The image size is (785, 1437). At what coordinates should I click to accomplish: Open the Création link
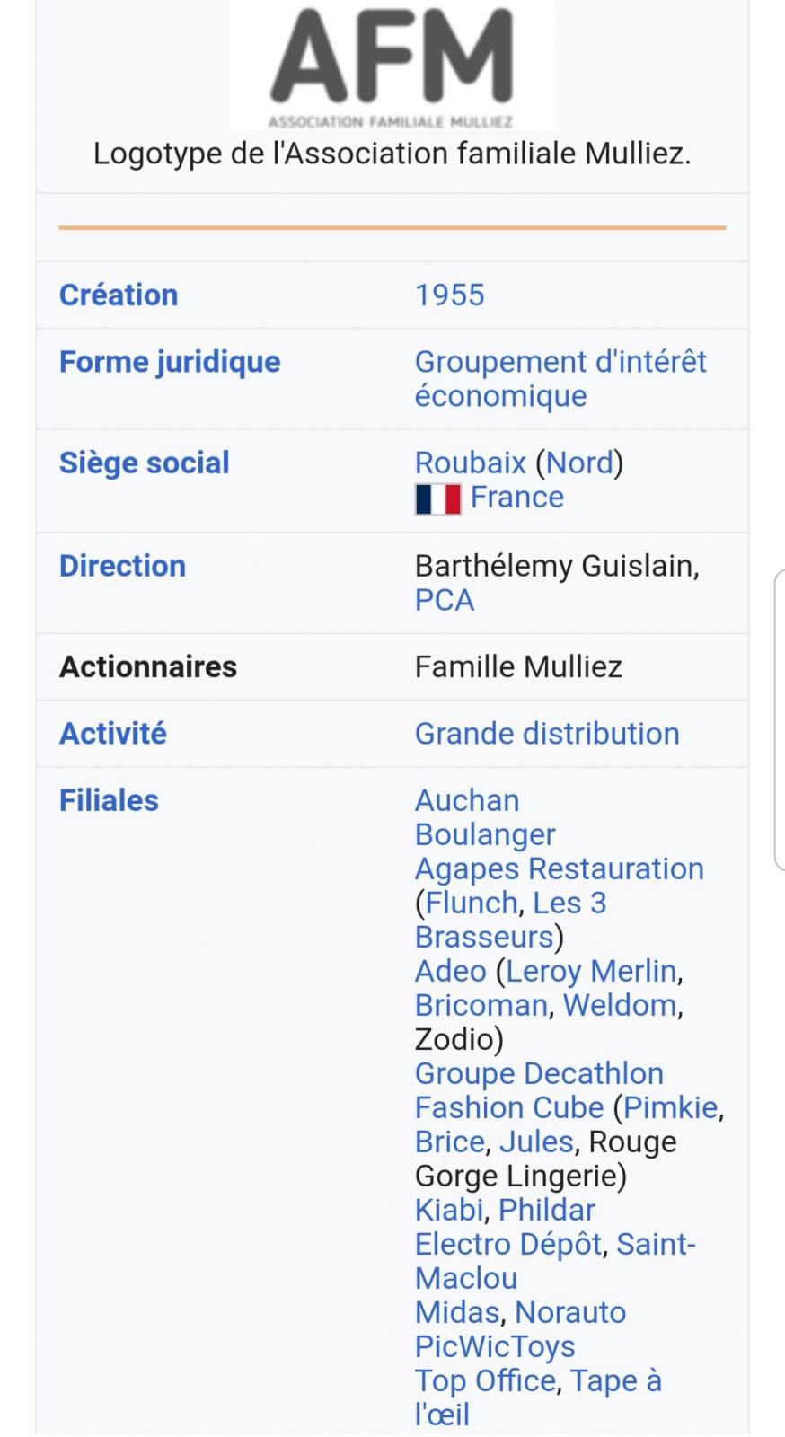(119, 295)
